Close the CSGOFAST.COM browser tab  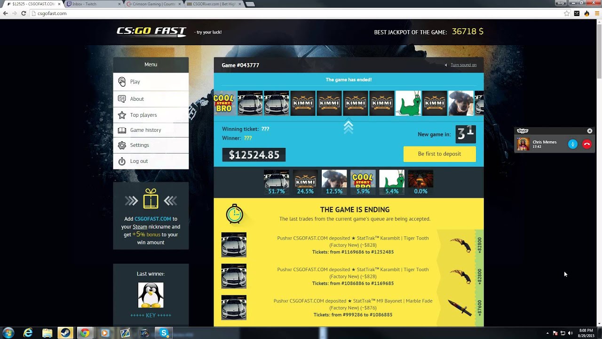coord(59,4)
